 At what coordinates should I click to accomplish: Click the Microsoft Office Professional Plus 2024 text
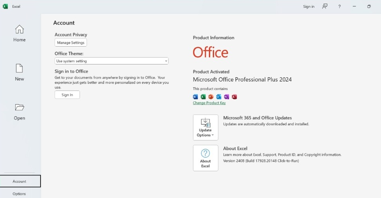242,80
